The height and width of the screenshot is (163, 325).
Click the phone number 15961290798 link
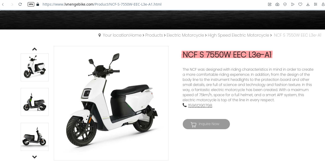(x=200, y=106)
